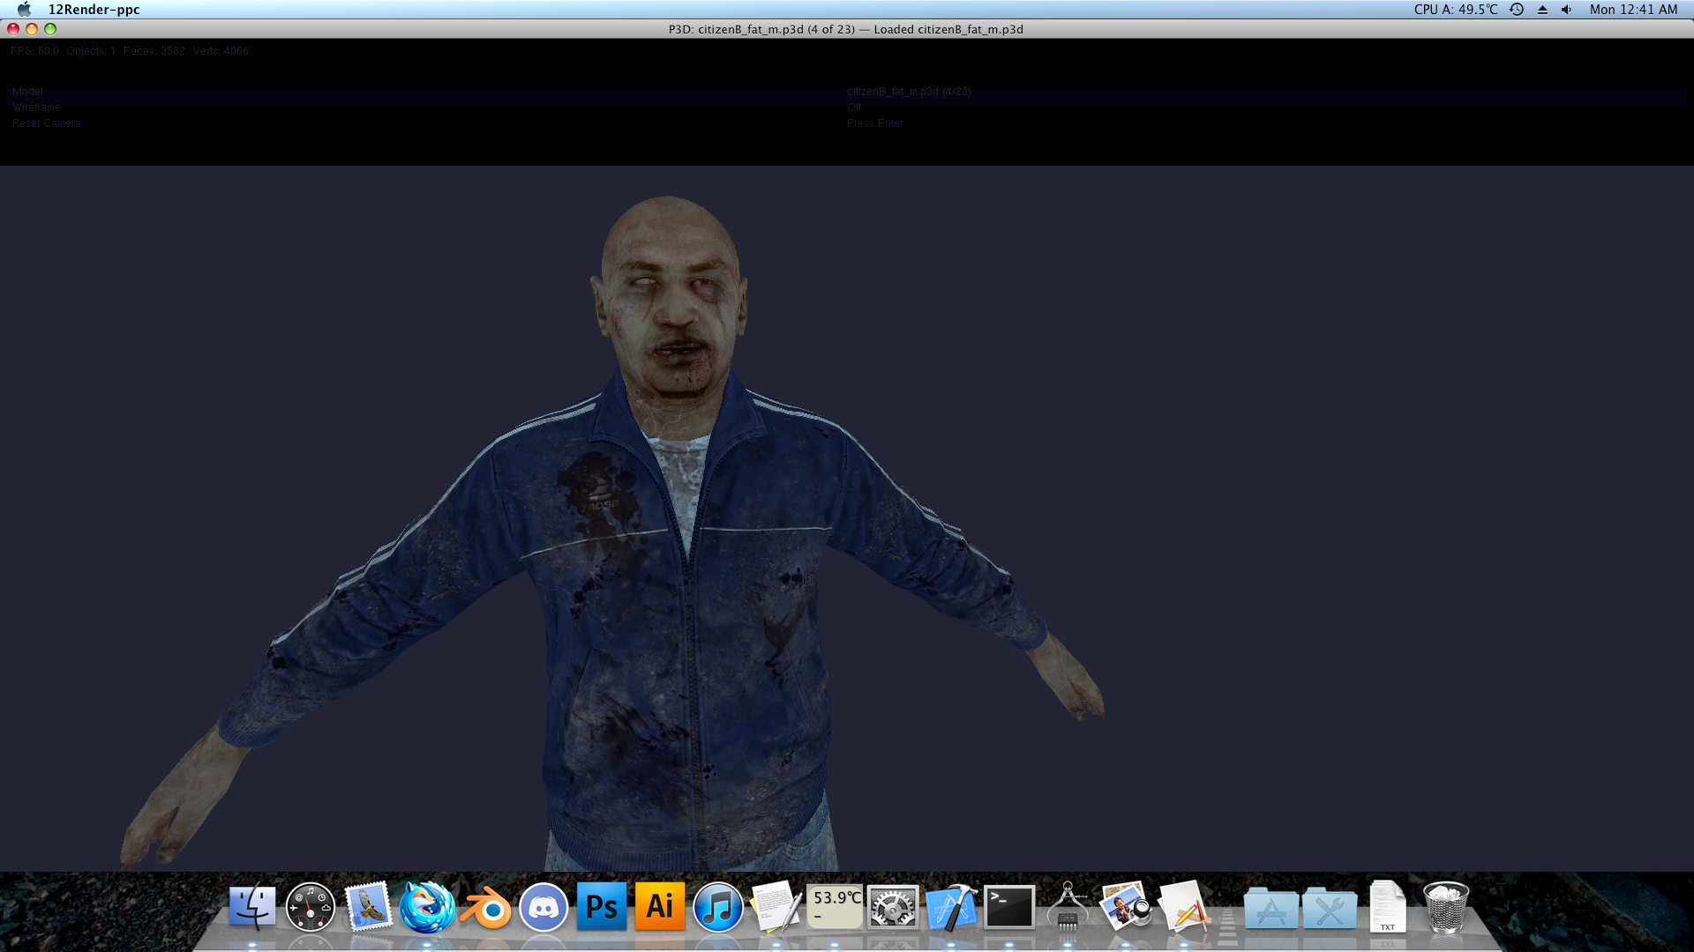The image size is (1694, 952).
Task: Open System Preferences gear icon
Action: pos(893,908)
